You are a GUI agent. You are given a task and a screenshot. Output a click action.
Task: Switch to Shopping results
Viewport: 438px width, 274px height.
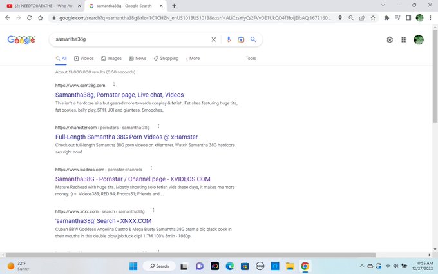(x=166, y=59)
